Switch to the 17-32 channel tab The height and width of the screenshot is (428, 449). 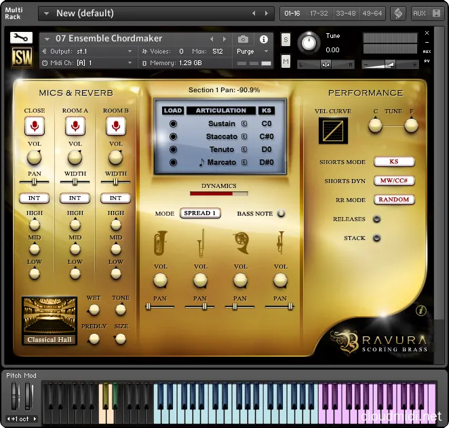319,13
